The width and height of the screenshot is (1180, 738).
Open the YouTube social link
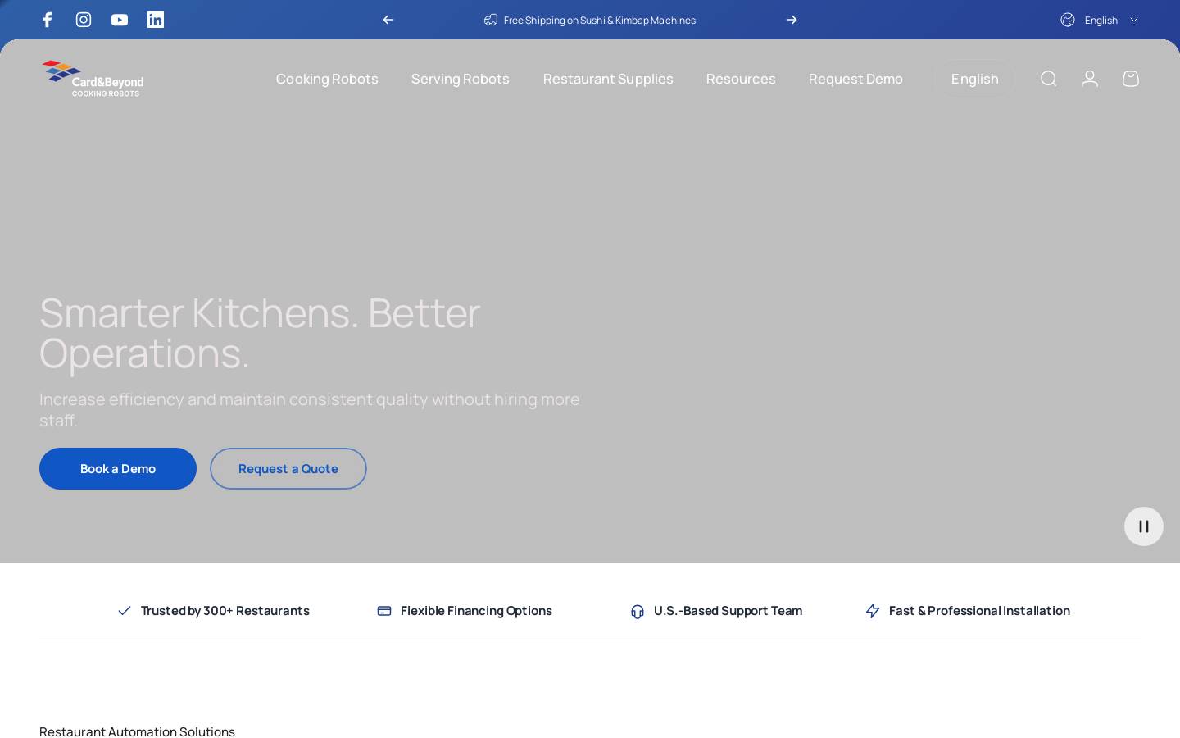point(120,20)
